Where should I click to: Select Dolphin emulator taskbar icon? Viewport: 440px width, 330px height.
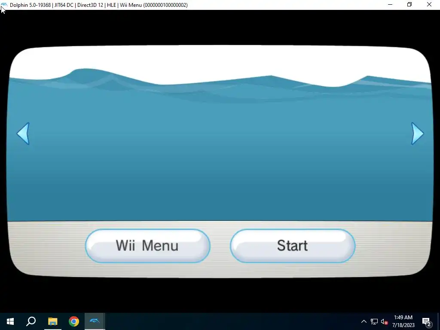pyautogui.click(x=95, y=321)
